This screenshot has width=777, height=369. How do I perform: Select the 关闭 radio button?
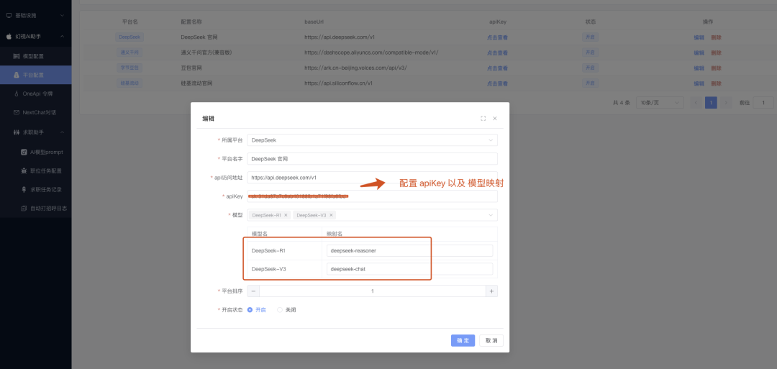click(279, 309)
